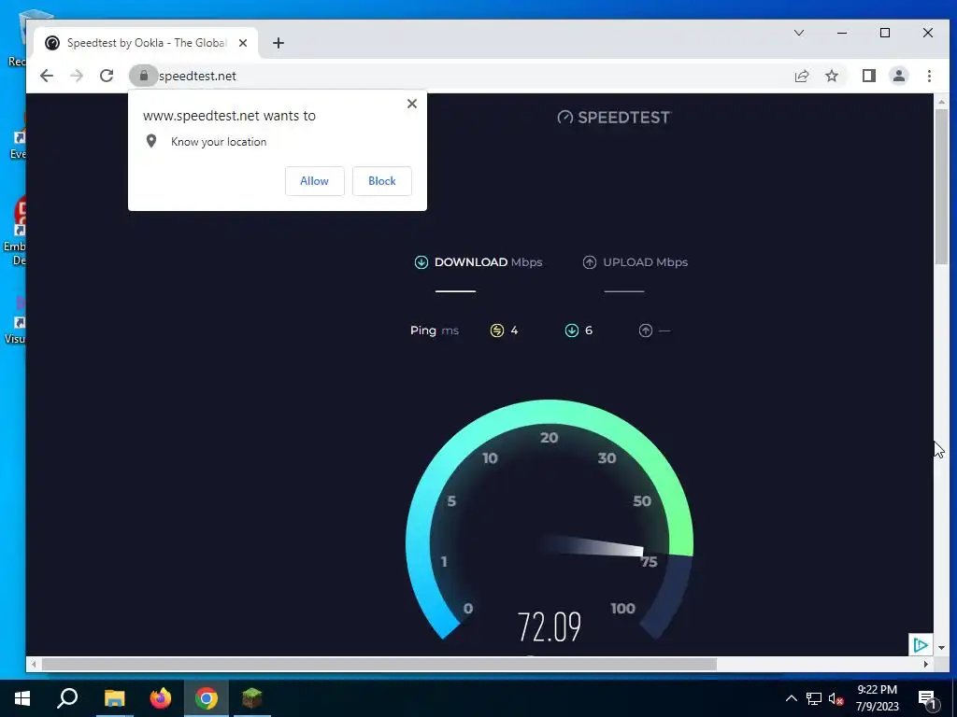Click the upload arrow icon
This screenshot has width=957, height=717.
click(589, 262)
